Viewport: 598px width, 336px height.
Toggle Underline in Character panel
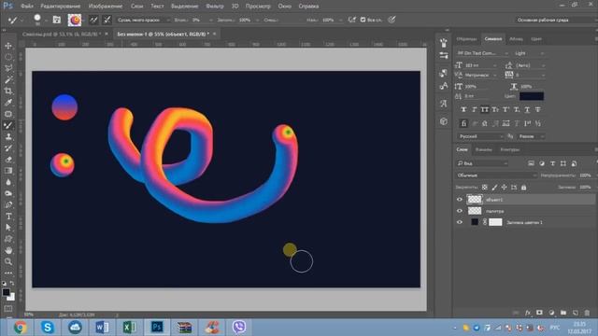[x=527, y=110]
